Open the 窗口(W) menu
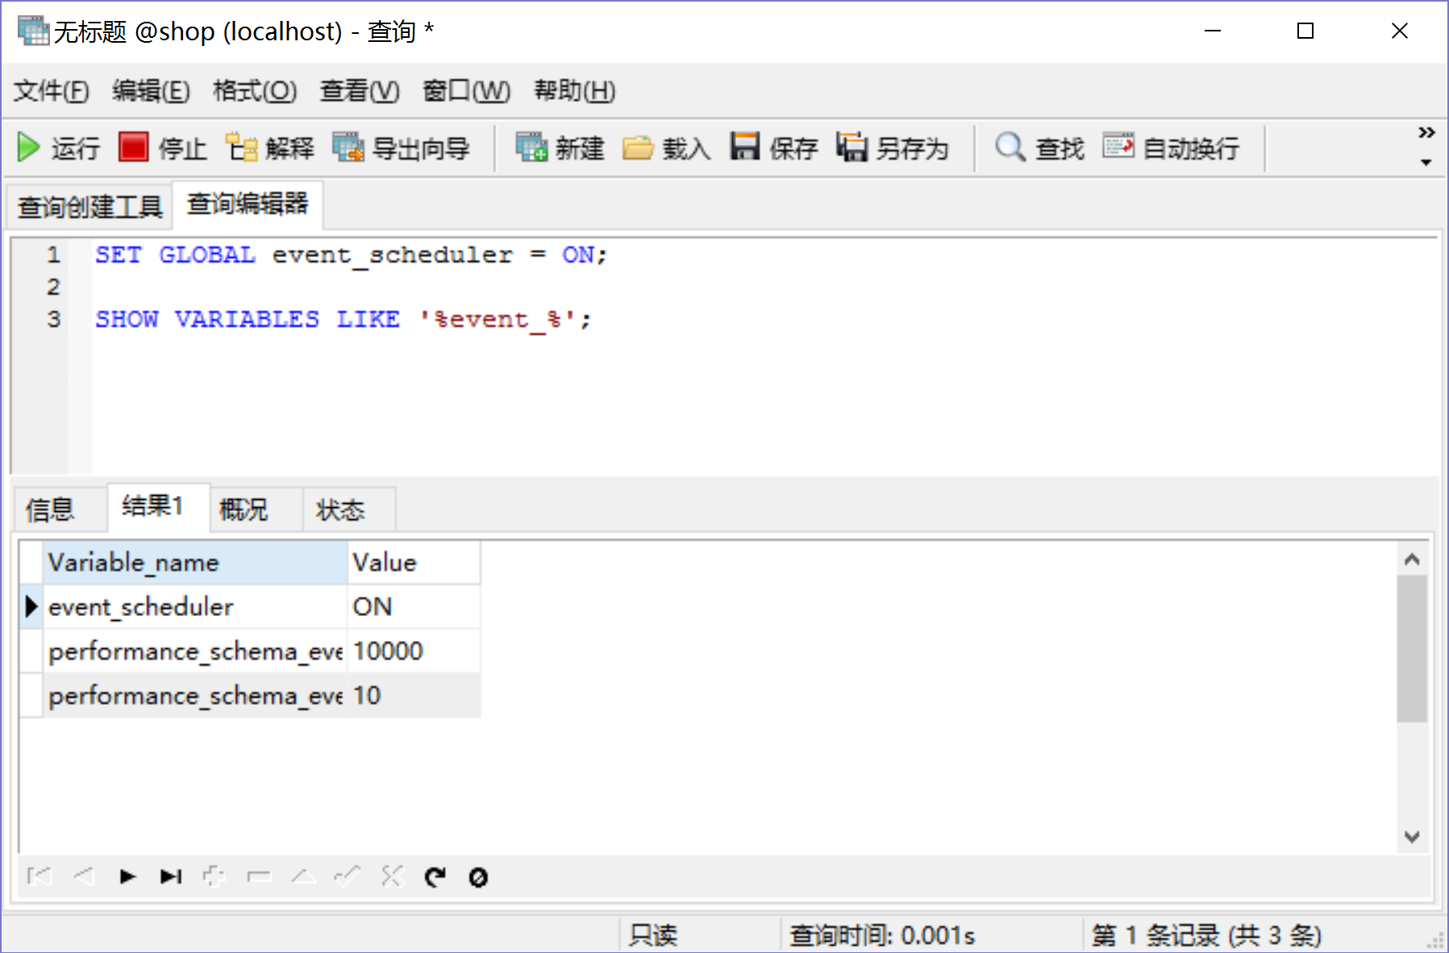This screenshot has height=953, width=1449. point(466,90)
